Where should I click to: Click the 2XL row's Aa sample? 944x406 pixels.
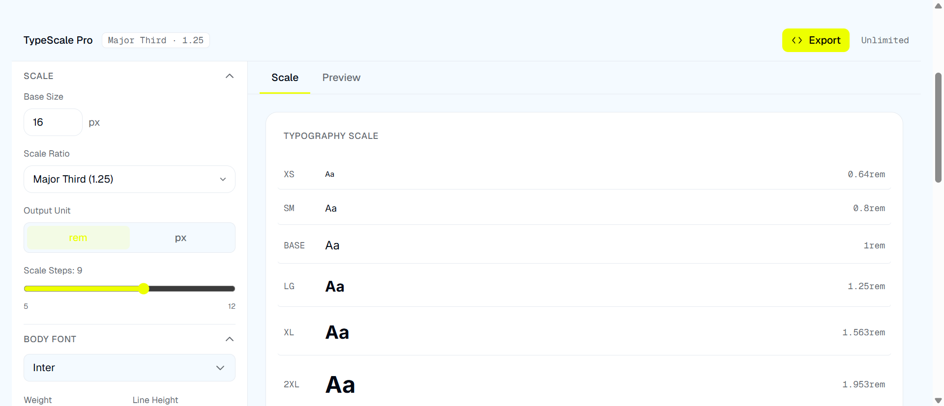340,384
